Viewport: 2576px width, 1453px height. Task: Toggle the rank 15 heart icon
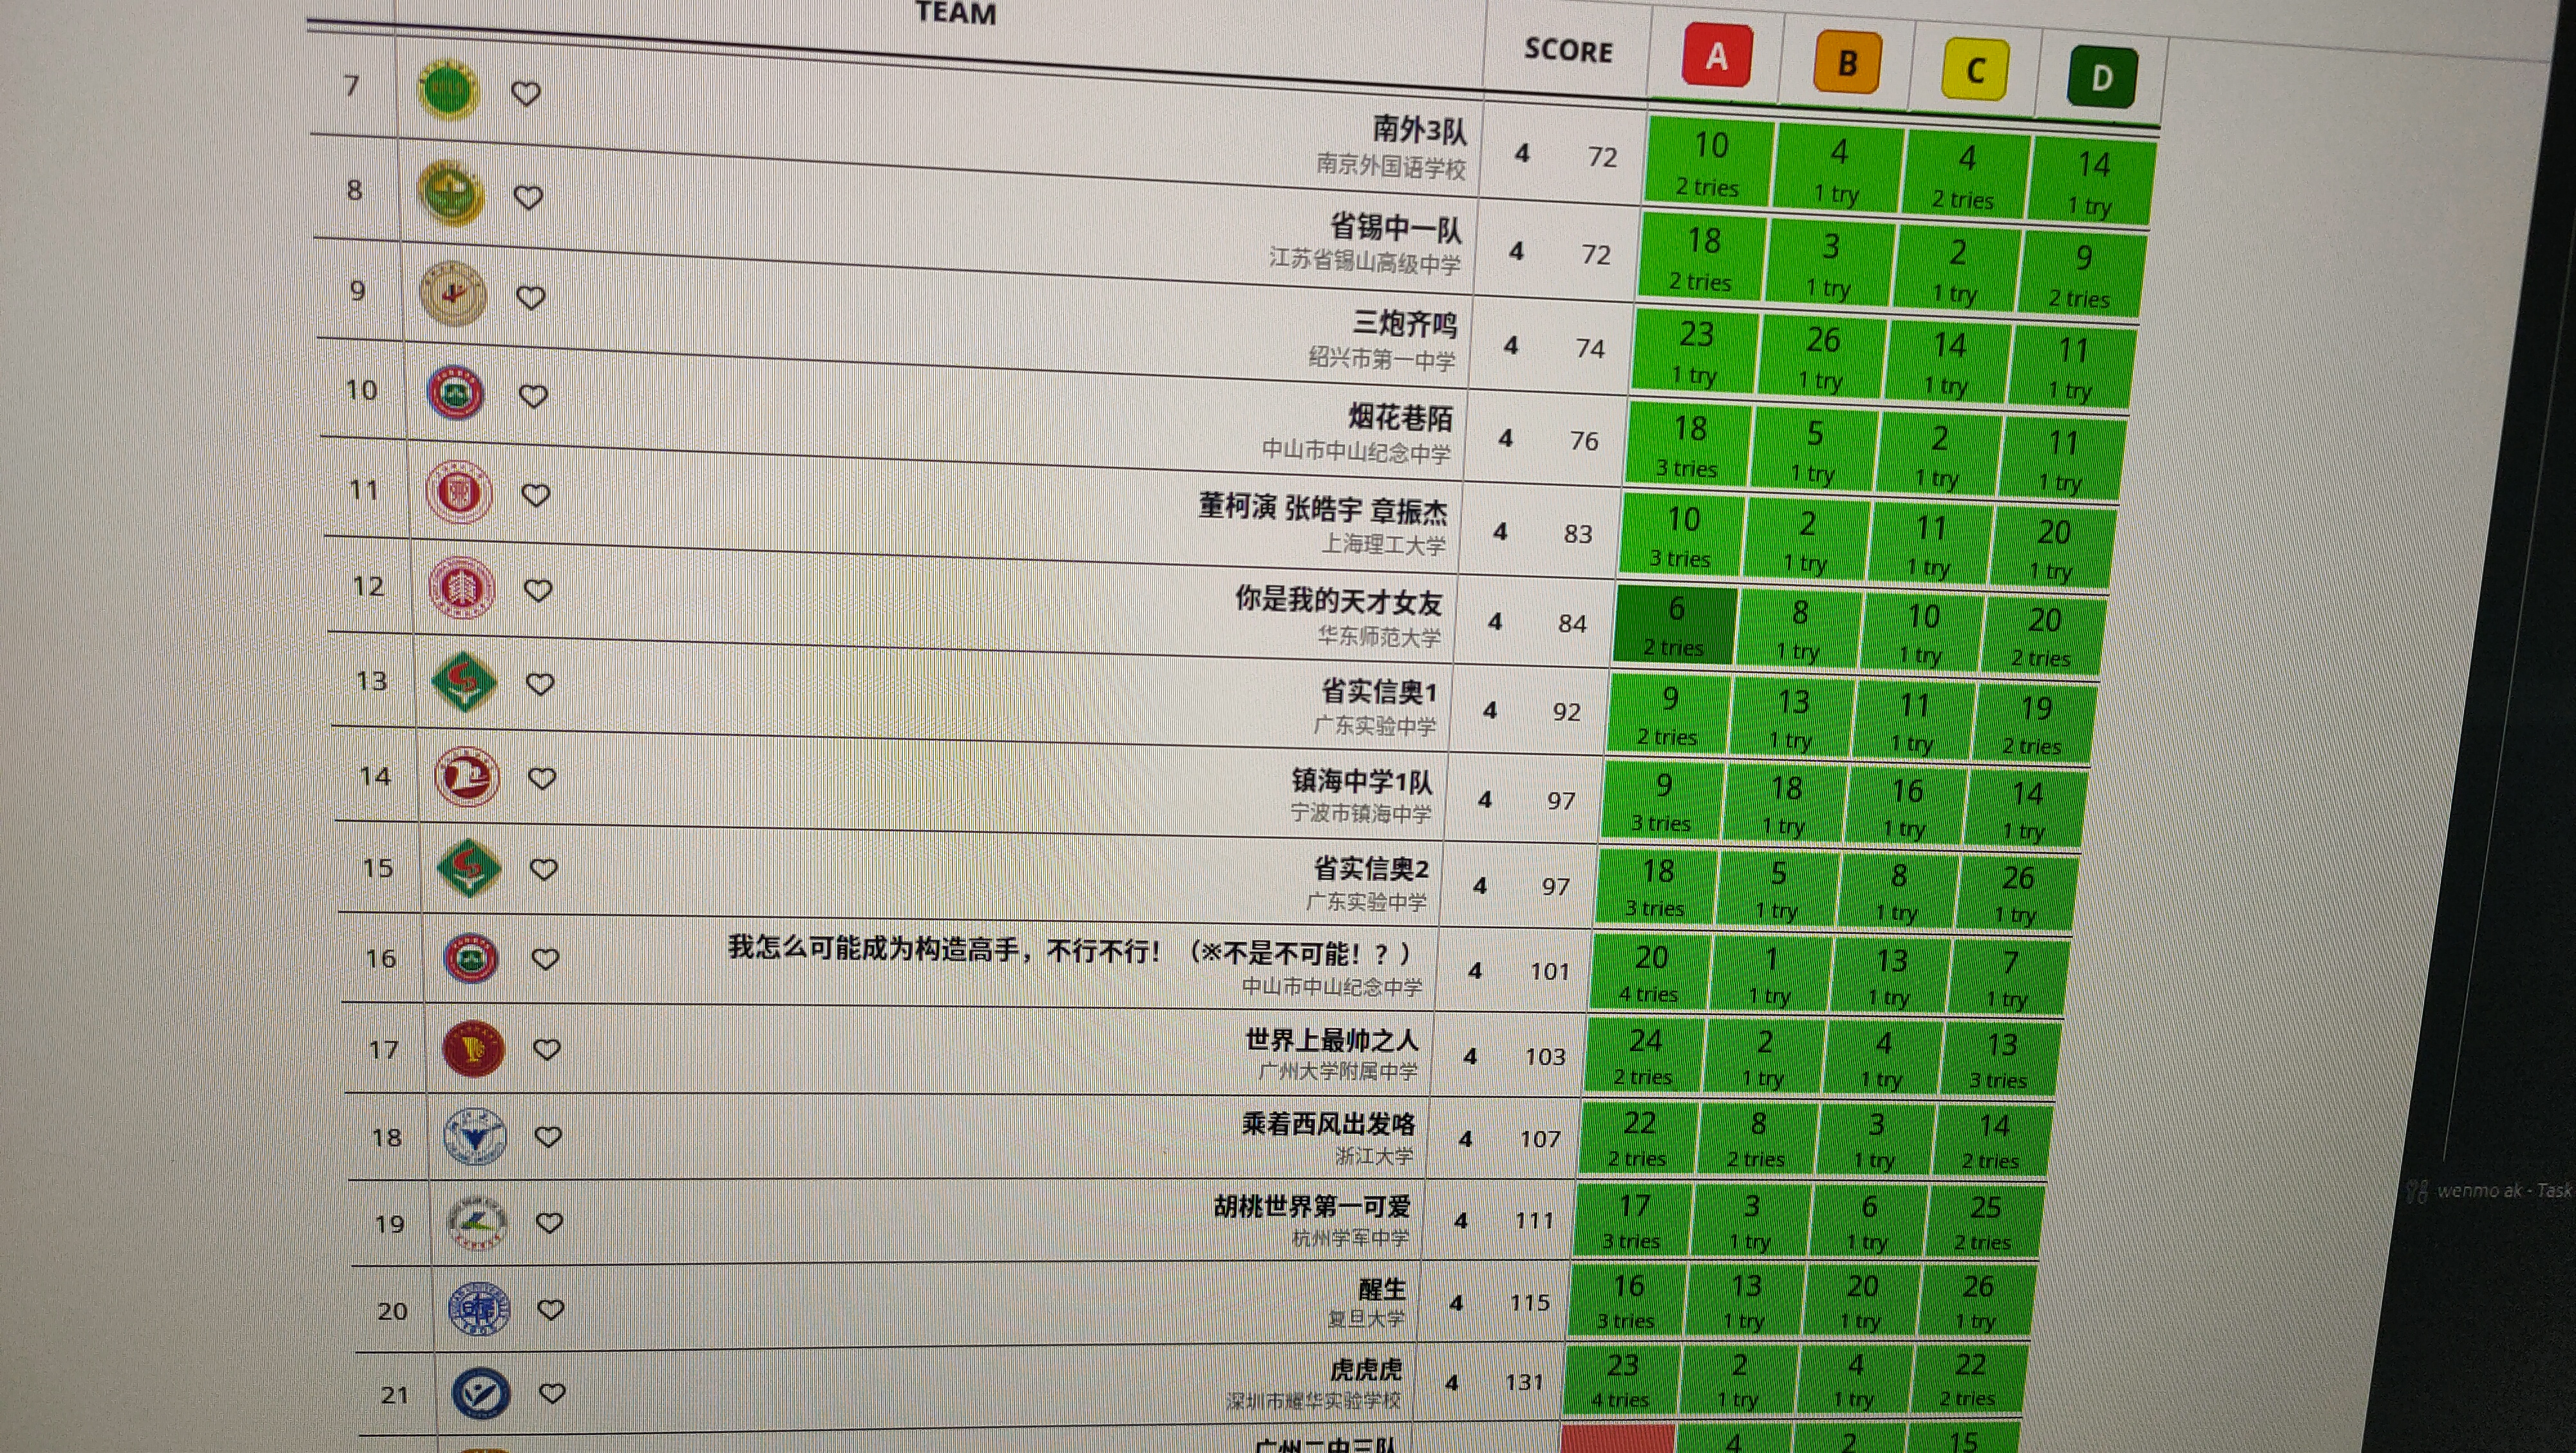click(543, 869)
